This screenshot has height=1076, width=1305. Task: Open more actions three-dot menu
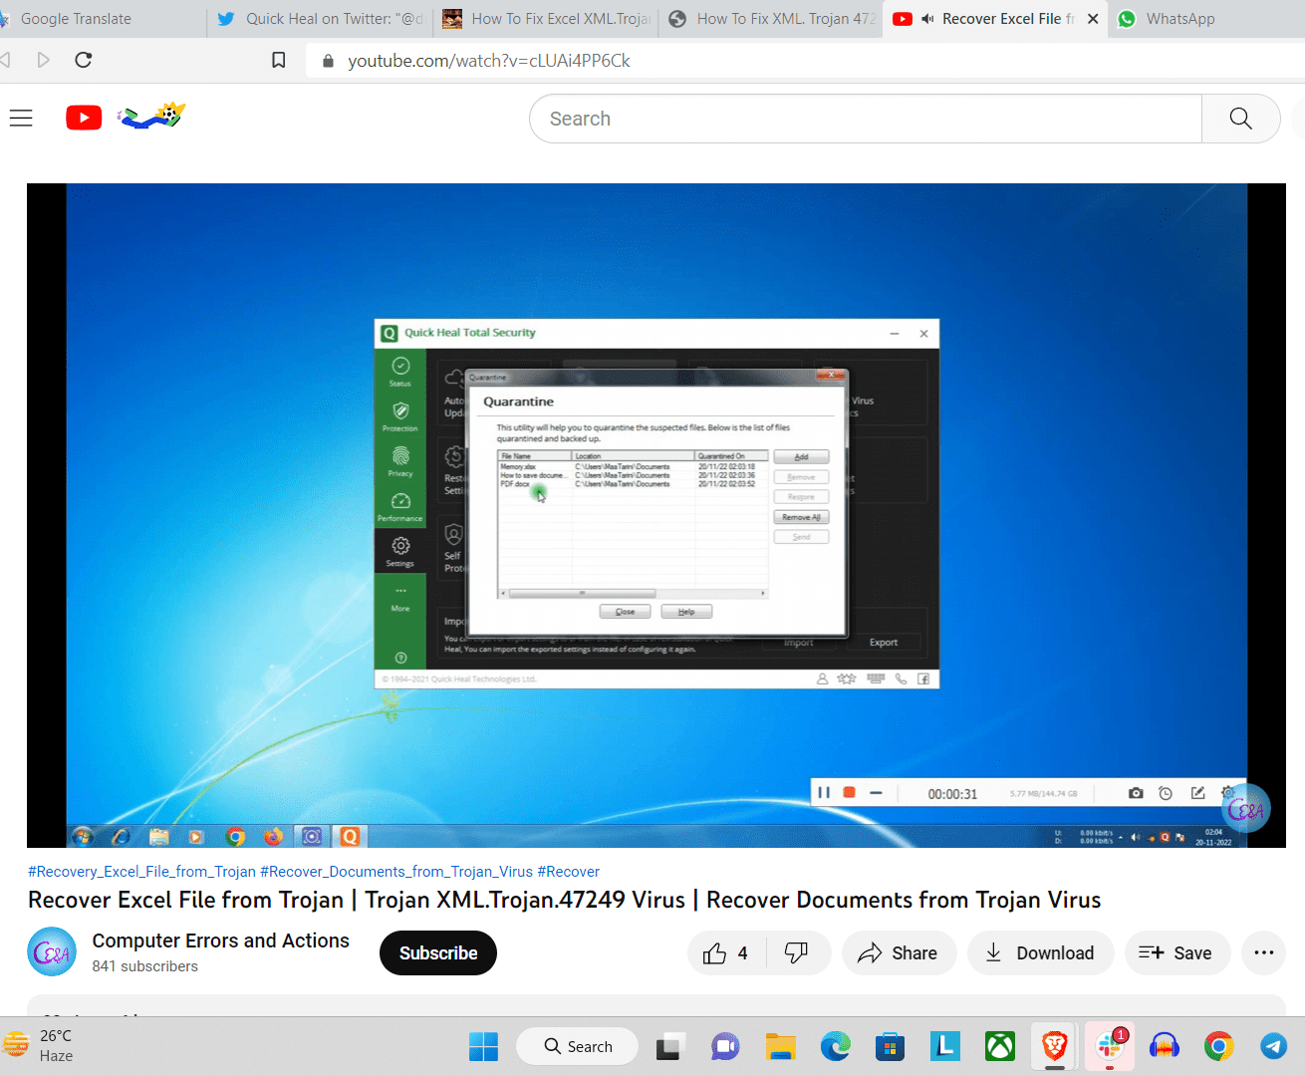(1263, 953)
